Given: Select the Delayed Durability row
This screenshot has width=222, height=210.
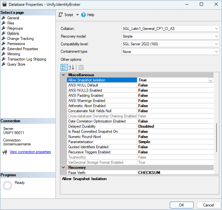Looking at the screenshot, I should (x=140, y=126).
